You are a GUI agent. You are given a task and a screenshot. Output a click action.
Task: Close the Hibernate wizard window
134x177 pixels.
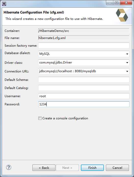tap(126, 3)
